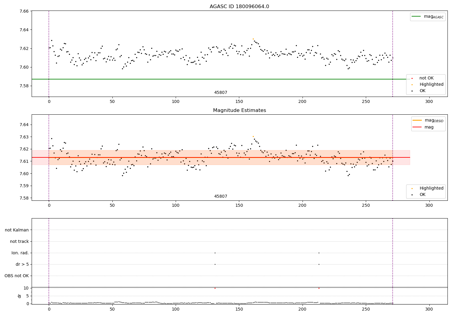The image size is (452, 316).
Task: Click the "45807" label in the top plot
Action: click(x=221, y=93)
